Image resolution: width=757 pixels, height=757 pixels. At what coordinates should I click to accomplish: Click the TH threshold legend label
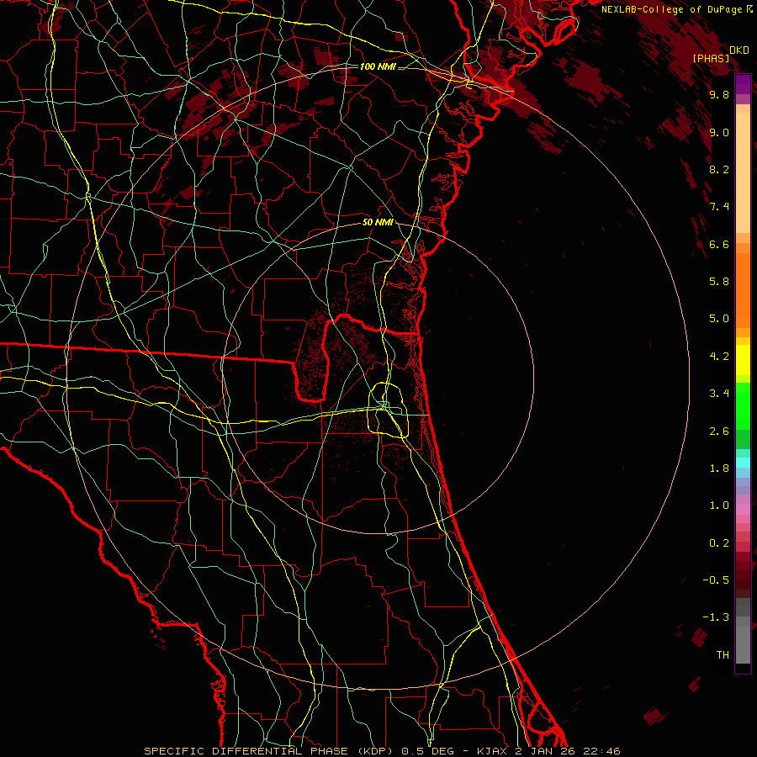coord(723,655)
